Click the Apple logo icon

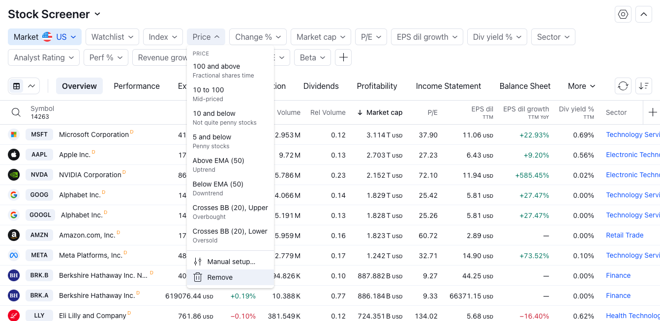click(x=14, y=155)
